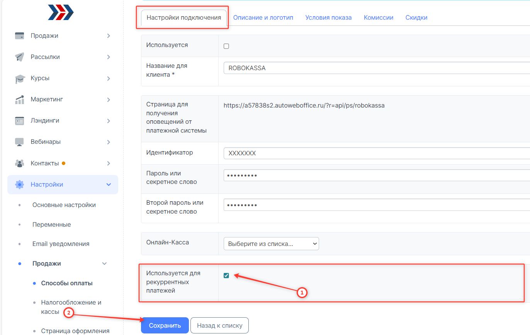Click the graduation cap Курсы icon

click(19, 78)
